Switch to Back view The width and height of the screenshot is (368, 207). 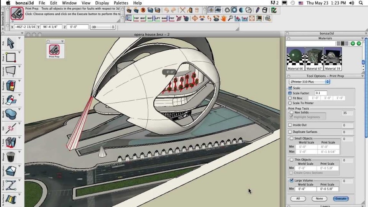coord(164,18)
